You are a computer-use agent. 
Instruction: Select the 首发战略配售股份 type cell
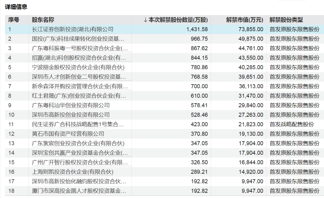(x=292, y=124)
